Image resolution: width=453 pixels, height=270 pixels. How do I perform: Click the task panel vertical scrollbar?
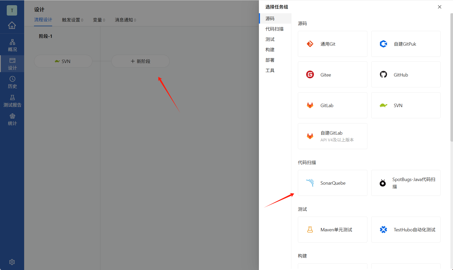pyautogui.click(x=451, y=78)
